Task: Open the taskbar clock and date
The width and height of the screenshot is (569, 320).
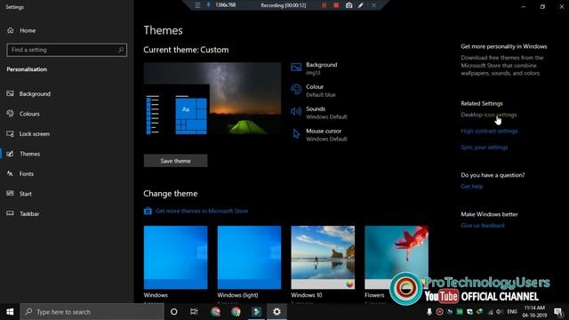Action: click(x=534, y=312)
